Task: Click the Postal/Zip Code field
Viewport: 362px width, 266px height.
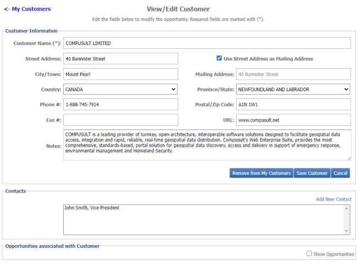Action: tap(293, 104)
